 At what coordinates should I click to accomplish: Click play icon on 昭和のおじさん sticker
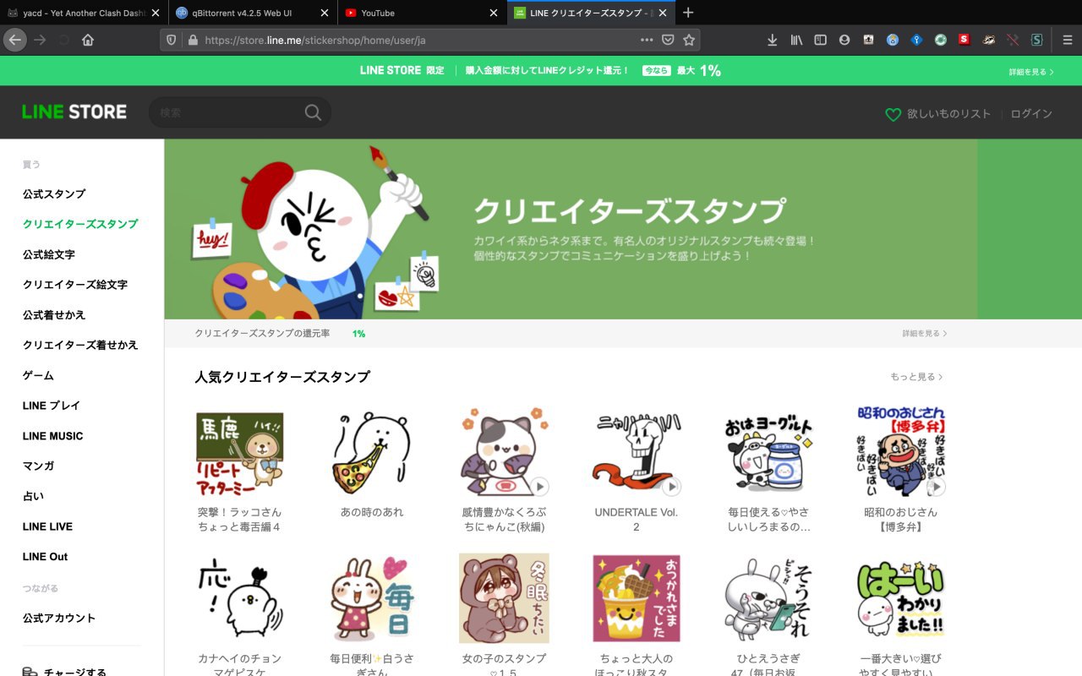tap(937, 488)
